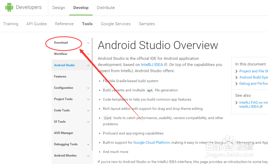The width and height of the screenshot is (268, 164).
Task: Click external-link icon in See also box
Action: (x=261, y=107)
